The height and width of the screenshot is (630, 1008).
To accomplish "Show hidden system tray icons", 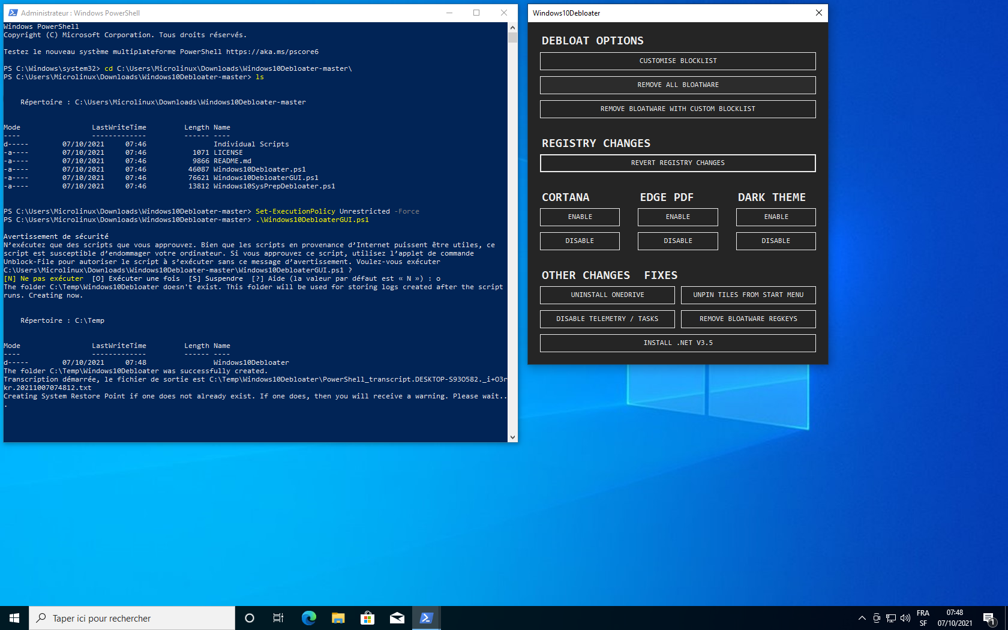I will click(862, 618).
